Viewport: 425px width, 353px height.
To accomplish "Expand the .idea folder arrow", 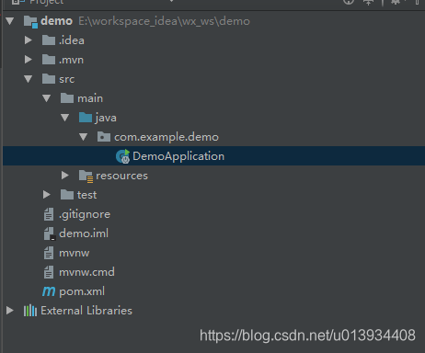I will [x=29, y=40].
